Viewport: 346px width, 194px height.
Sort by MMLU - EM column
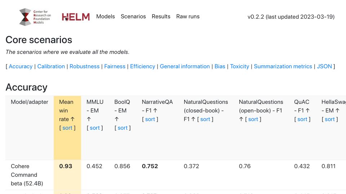tap(95, 128)
